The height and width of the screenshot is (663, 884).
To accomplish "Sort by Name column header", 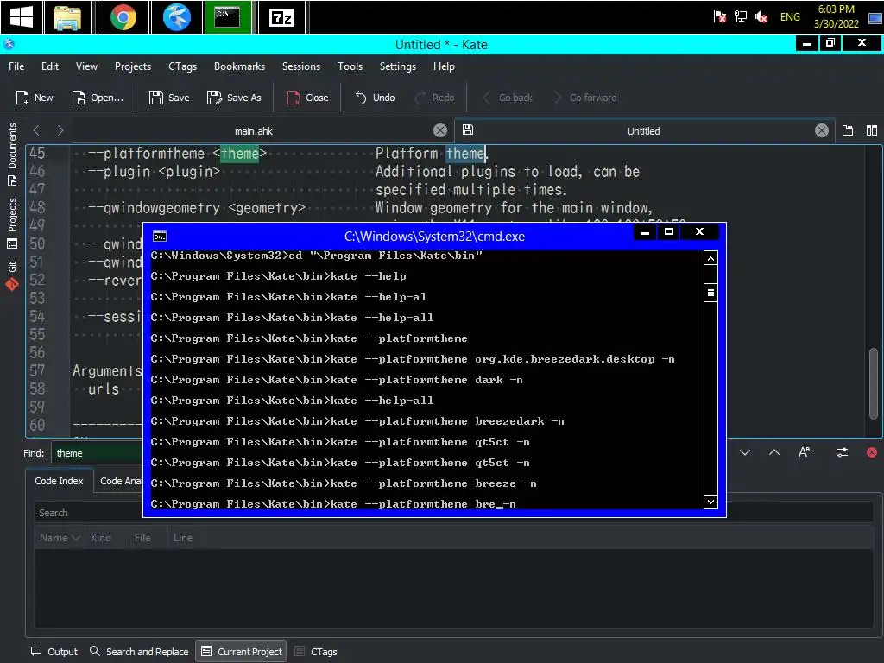I will 60,537.
